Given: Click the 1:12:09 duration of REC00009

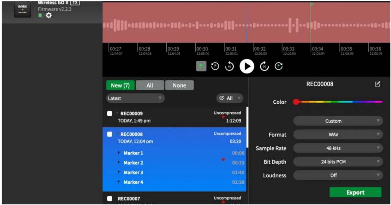Looking at the screenshot, I should tap(234, 121).
